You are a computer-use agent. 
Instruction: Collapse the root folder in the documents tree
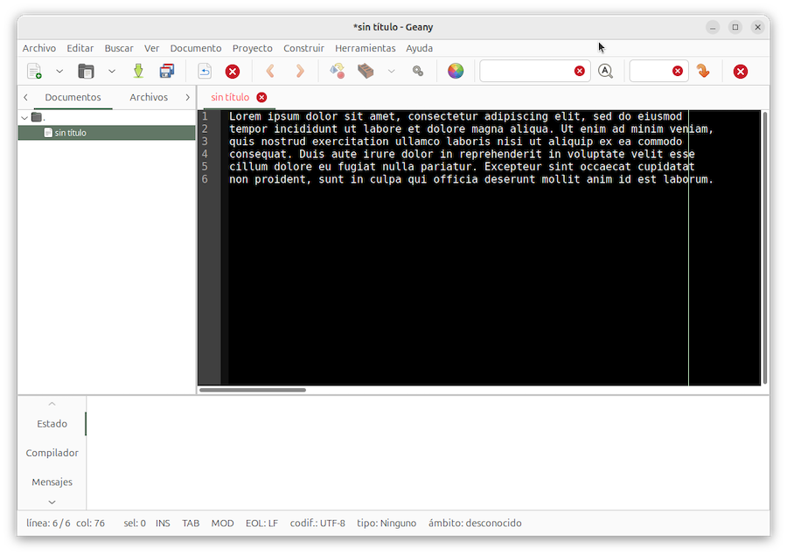[24, 117]
